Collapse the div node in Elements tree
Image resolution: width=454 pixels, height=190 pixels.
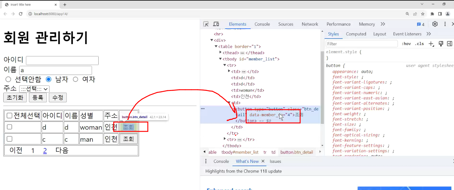click(212, 40)
